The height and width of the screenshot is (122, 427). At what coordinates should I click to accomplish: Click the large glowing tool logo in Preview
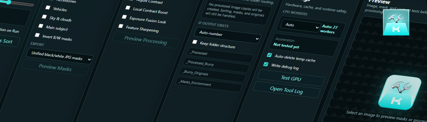pos(400,92)
